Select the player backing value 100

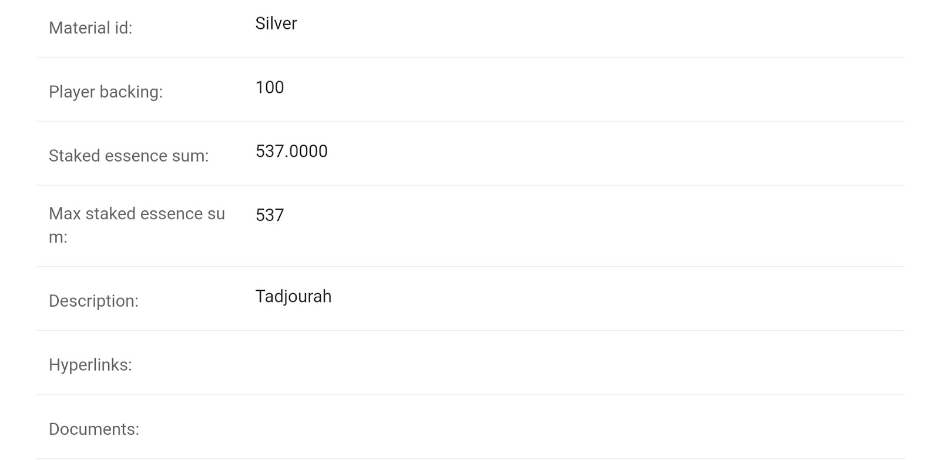[270, 88]
